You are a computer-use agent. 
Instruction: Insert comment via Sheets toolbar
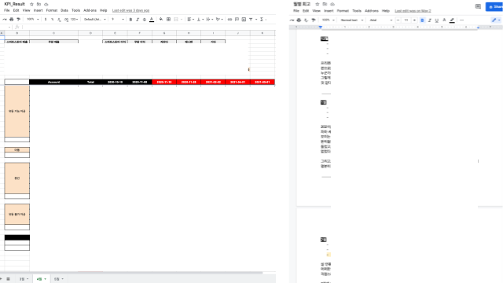tap(237, 19)
